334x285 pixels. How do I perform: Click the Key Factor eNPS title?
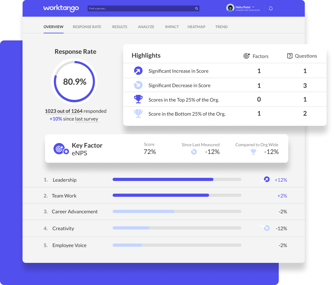[87, 149]
